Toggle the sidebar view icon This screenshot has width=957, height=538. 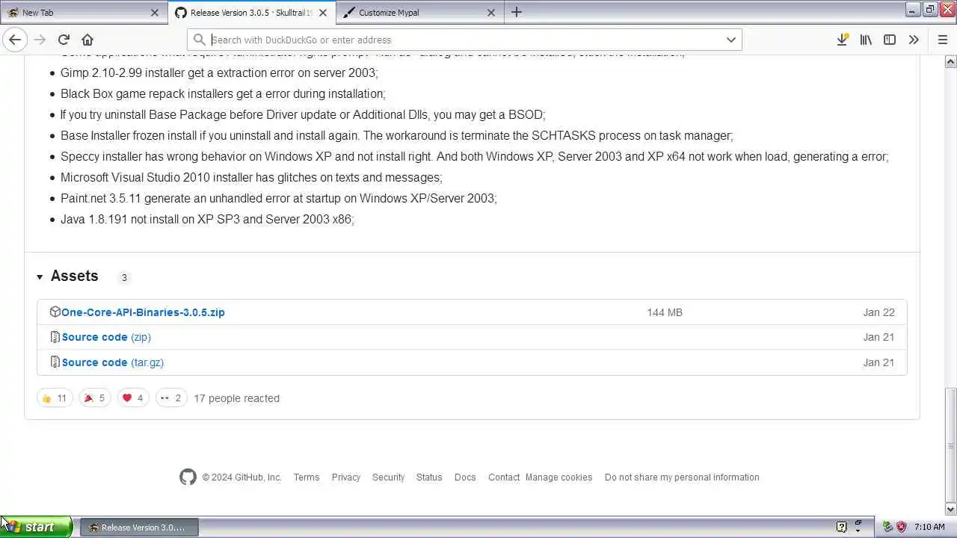click(x=890, y=40)
